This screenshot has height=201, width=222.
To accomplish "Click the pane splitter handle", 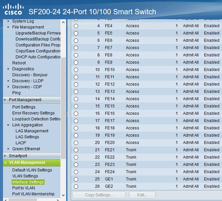I will (x=67, y=114).
